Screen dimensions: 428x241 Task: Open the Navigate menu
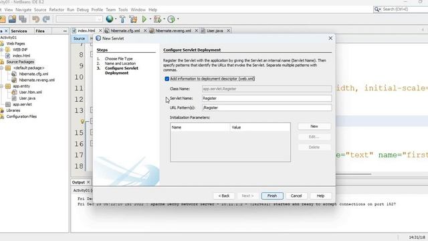click(x=23, y=9)
